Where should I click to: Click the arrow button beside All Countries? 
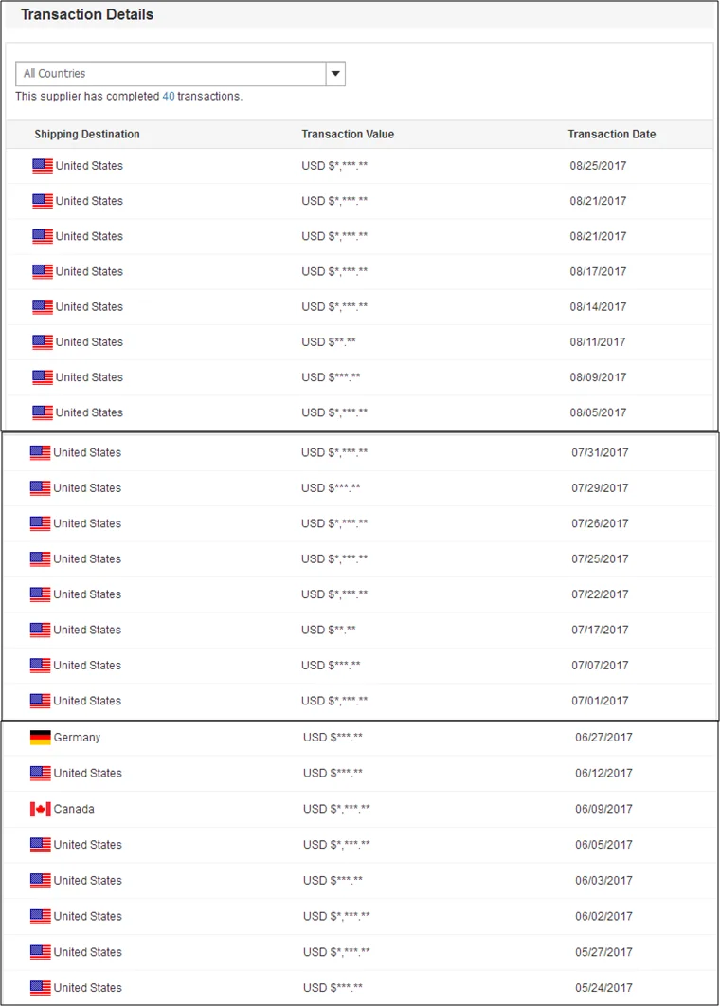tap(335, 74)
